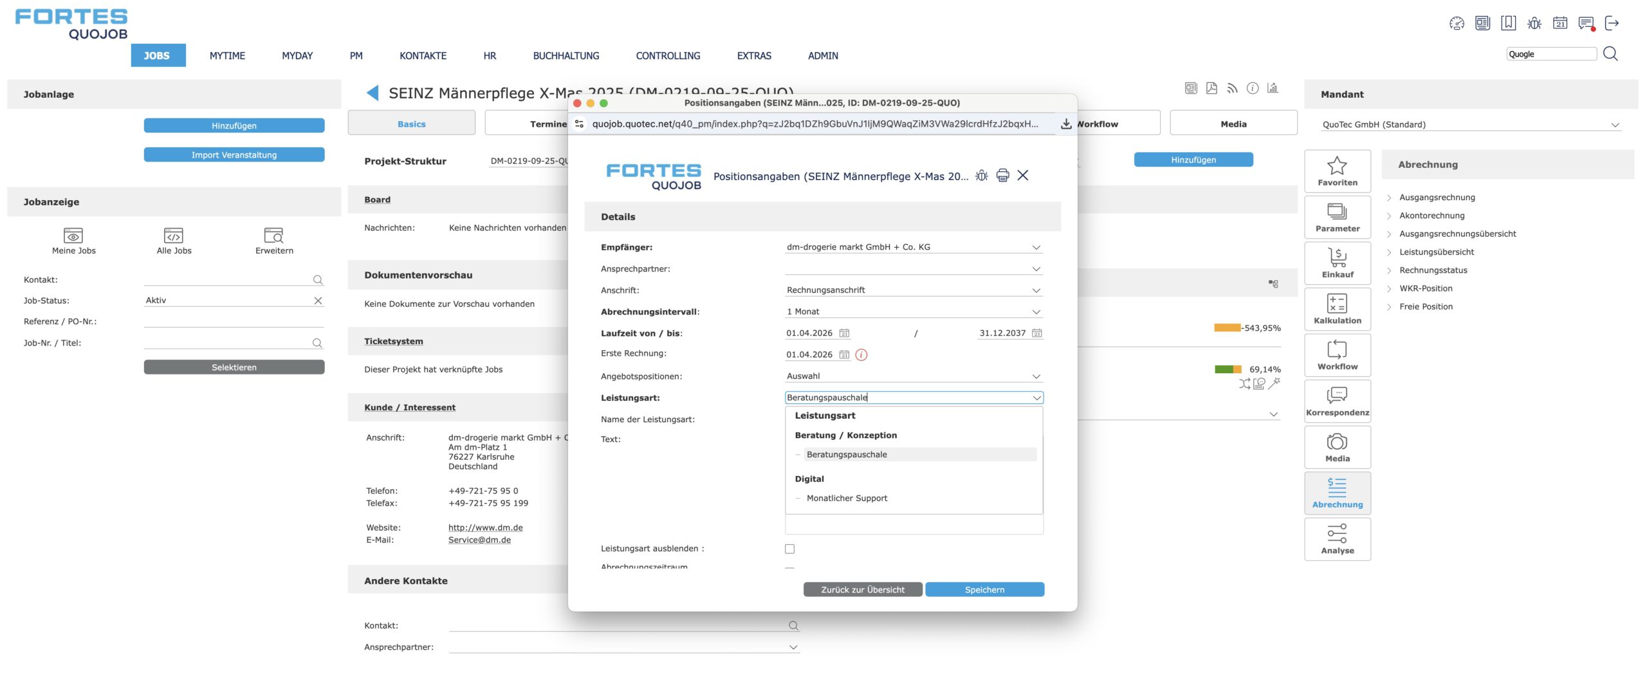Switch to the Media tab

[x=1233, y=124]
